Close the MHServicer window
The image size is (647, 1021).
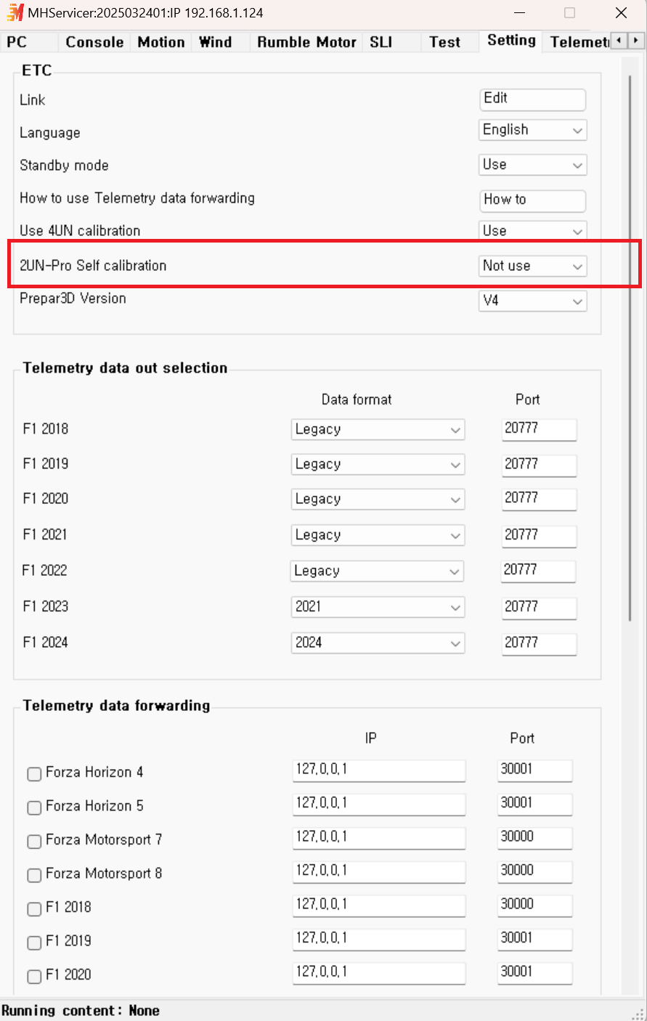[x=621, y=12]
